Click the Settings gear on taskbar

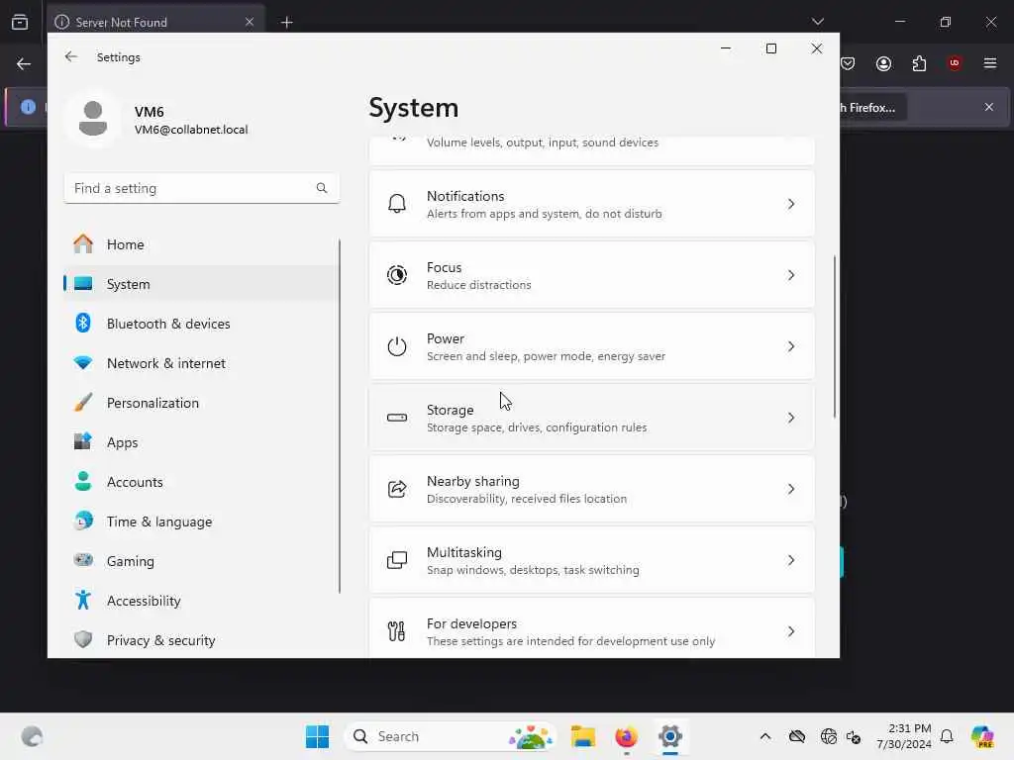pos(670,736)
